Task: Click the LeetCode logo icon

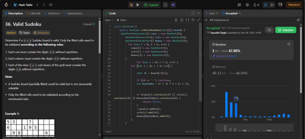Action: [6, 5]
